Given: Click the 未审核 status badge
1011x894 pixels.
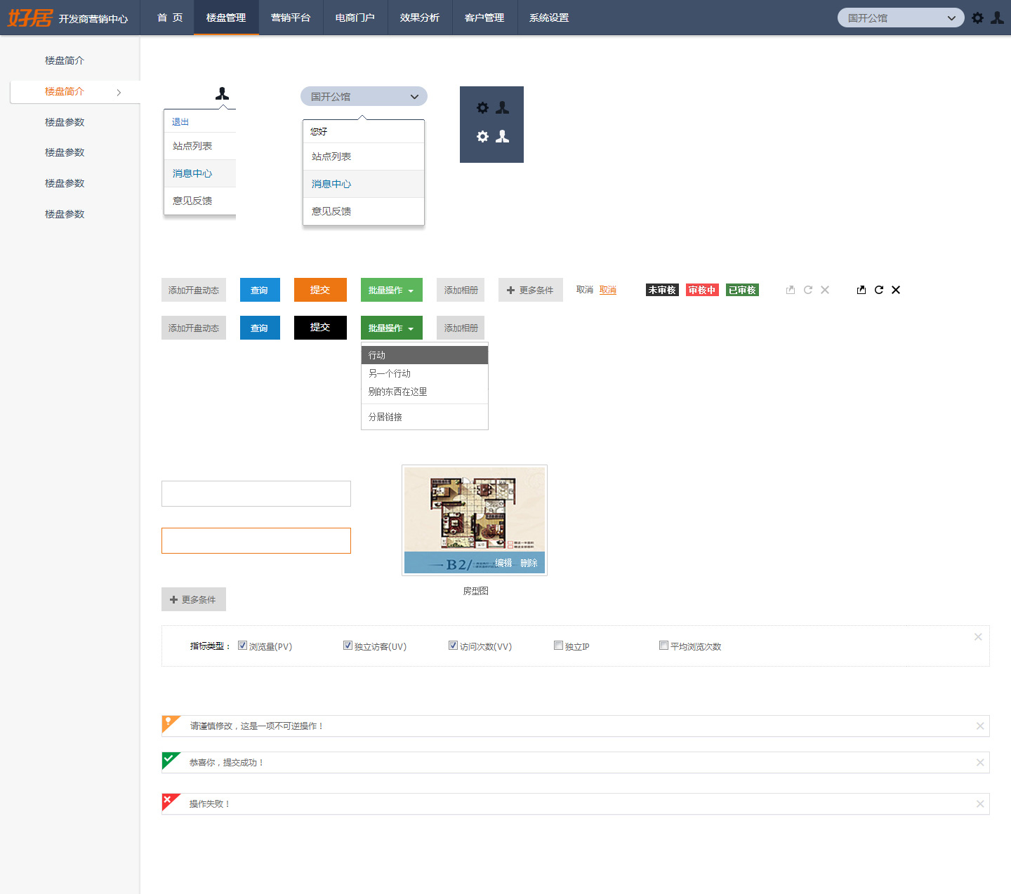Looking at the screenshot, I should (x=662, y=290).
